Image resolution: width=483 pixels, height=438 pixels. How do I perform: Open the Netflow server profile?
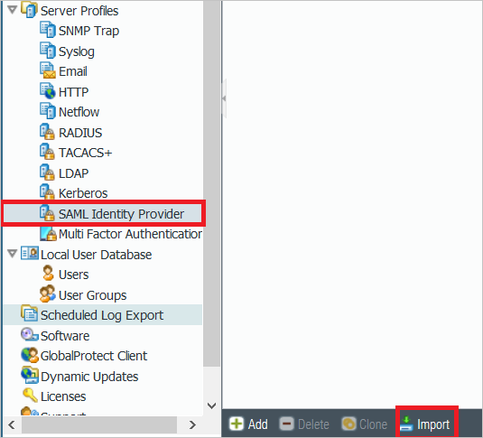point(79,112)
